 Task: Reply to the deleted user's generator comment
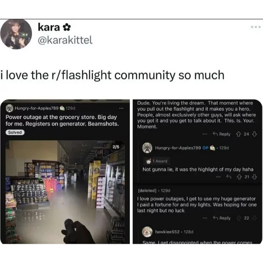pos(221,218)
